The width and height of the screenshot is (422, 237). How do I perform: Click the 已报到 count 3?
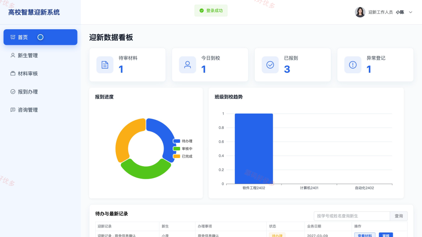pos(287,69)
